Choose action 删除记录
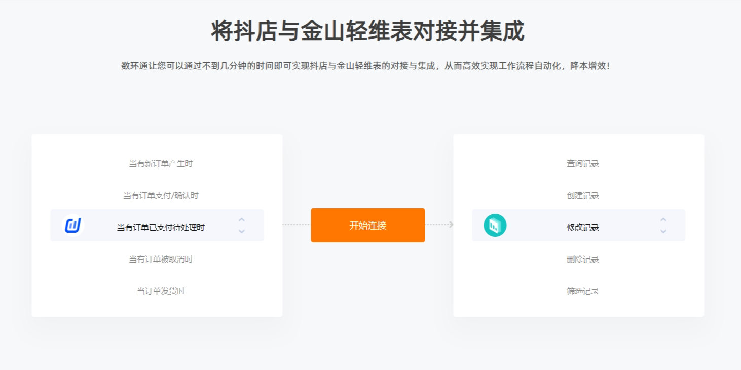Image resolution: width=741 pixels, height=370 pixels. point(583,260)
